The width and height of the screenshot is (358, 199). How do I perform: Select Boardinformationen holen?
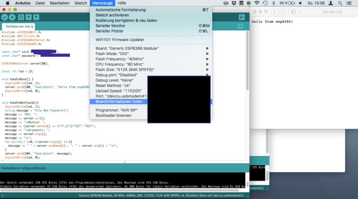119,102
